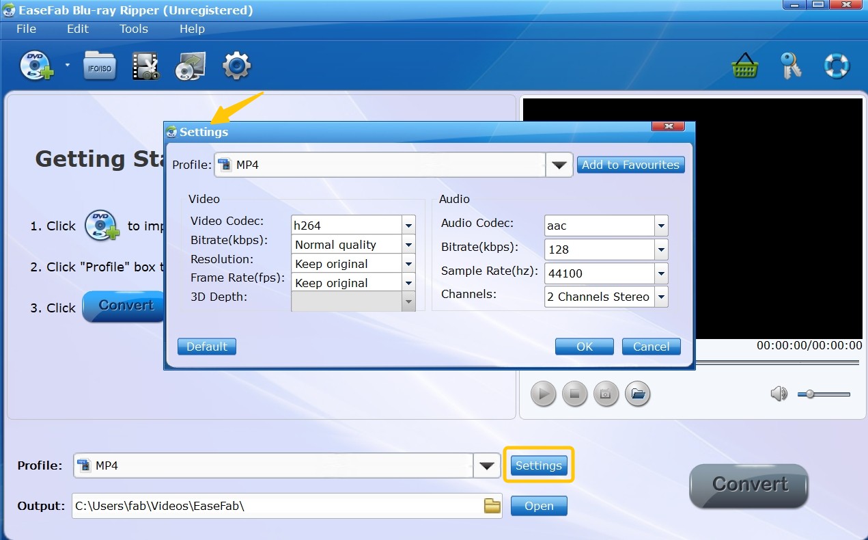The width and height of the screenshot is (868, 540).
Task: Mute via the speaker volume icon
Action: [779, 394]
